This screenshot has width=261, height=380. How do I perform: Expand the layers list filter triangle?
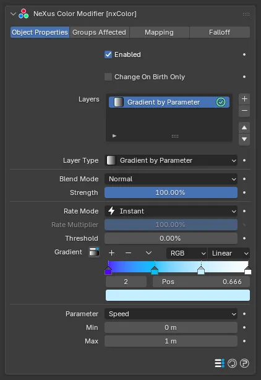pos(114,136)
